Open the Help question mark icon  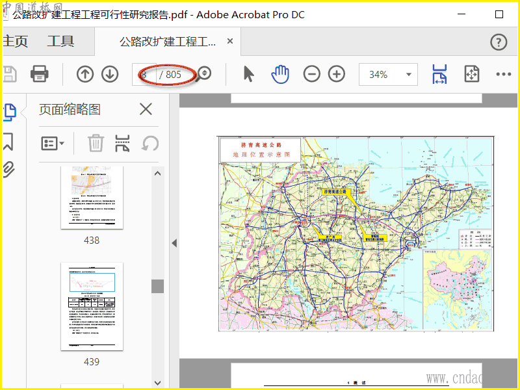click(499, 42)
